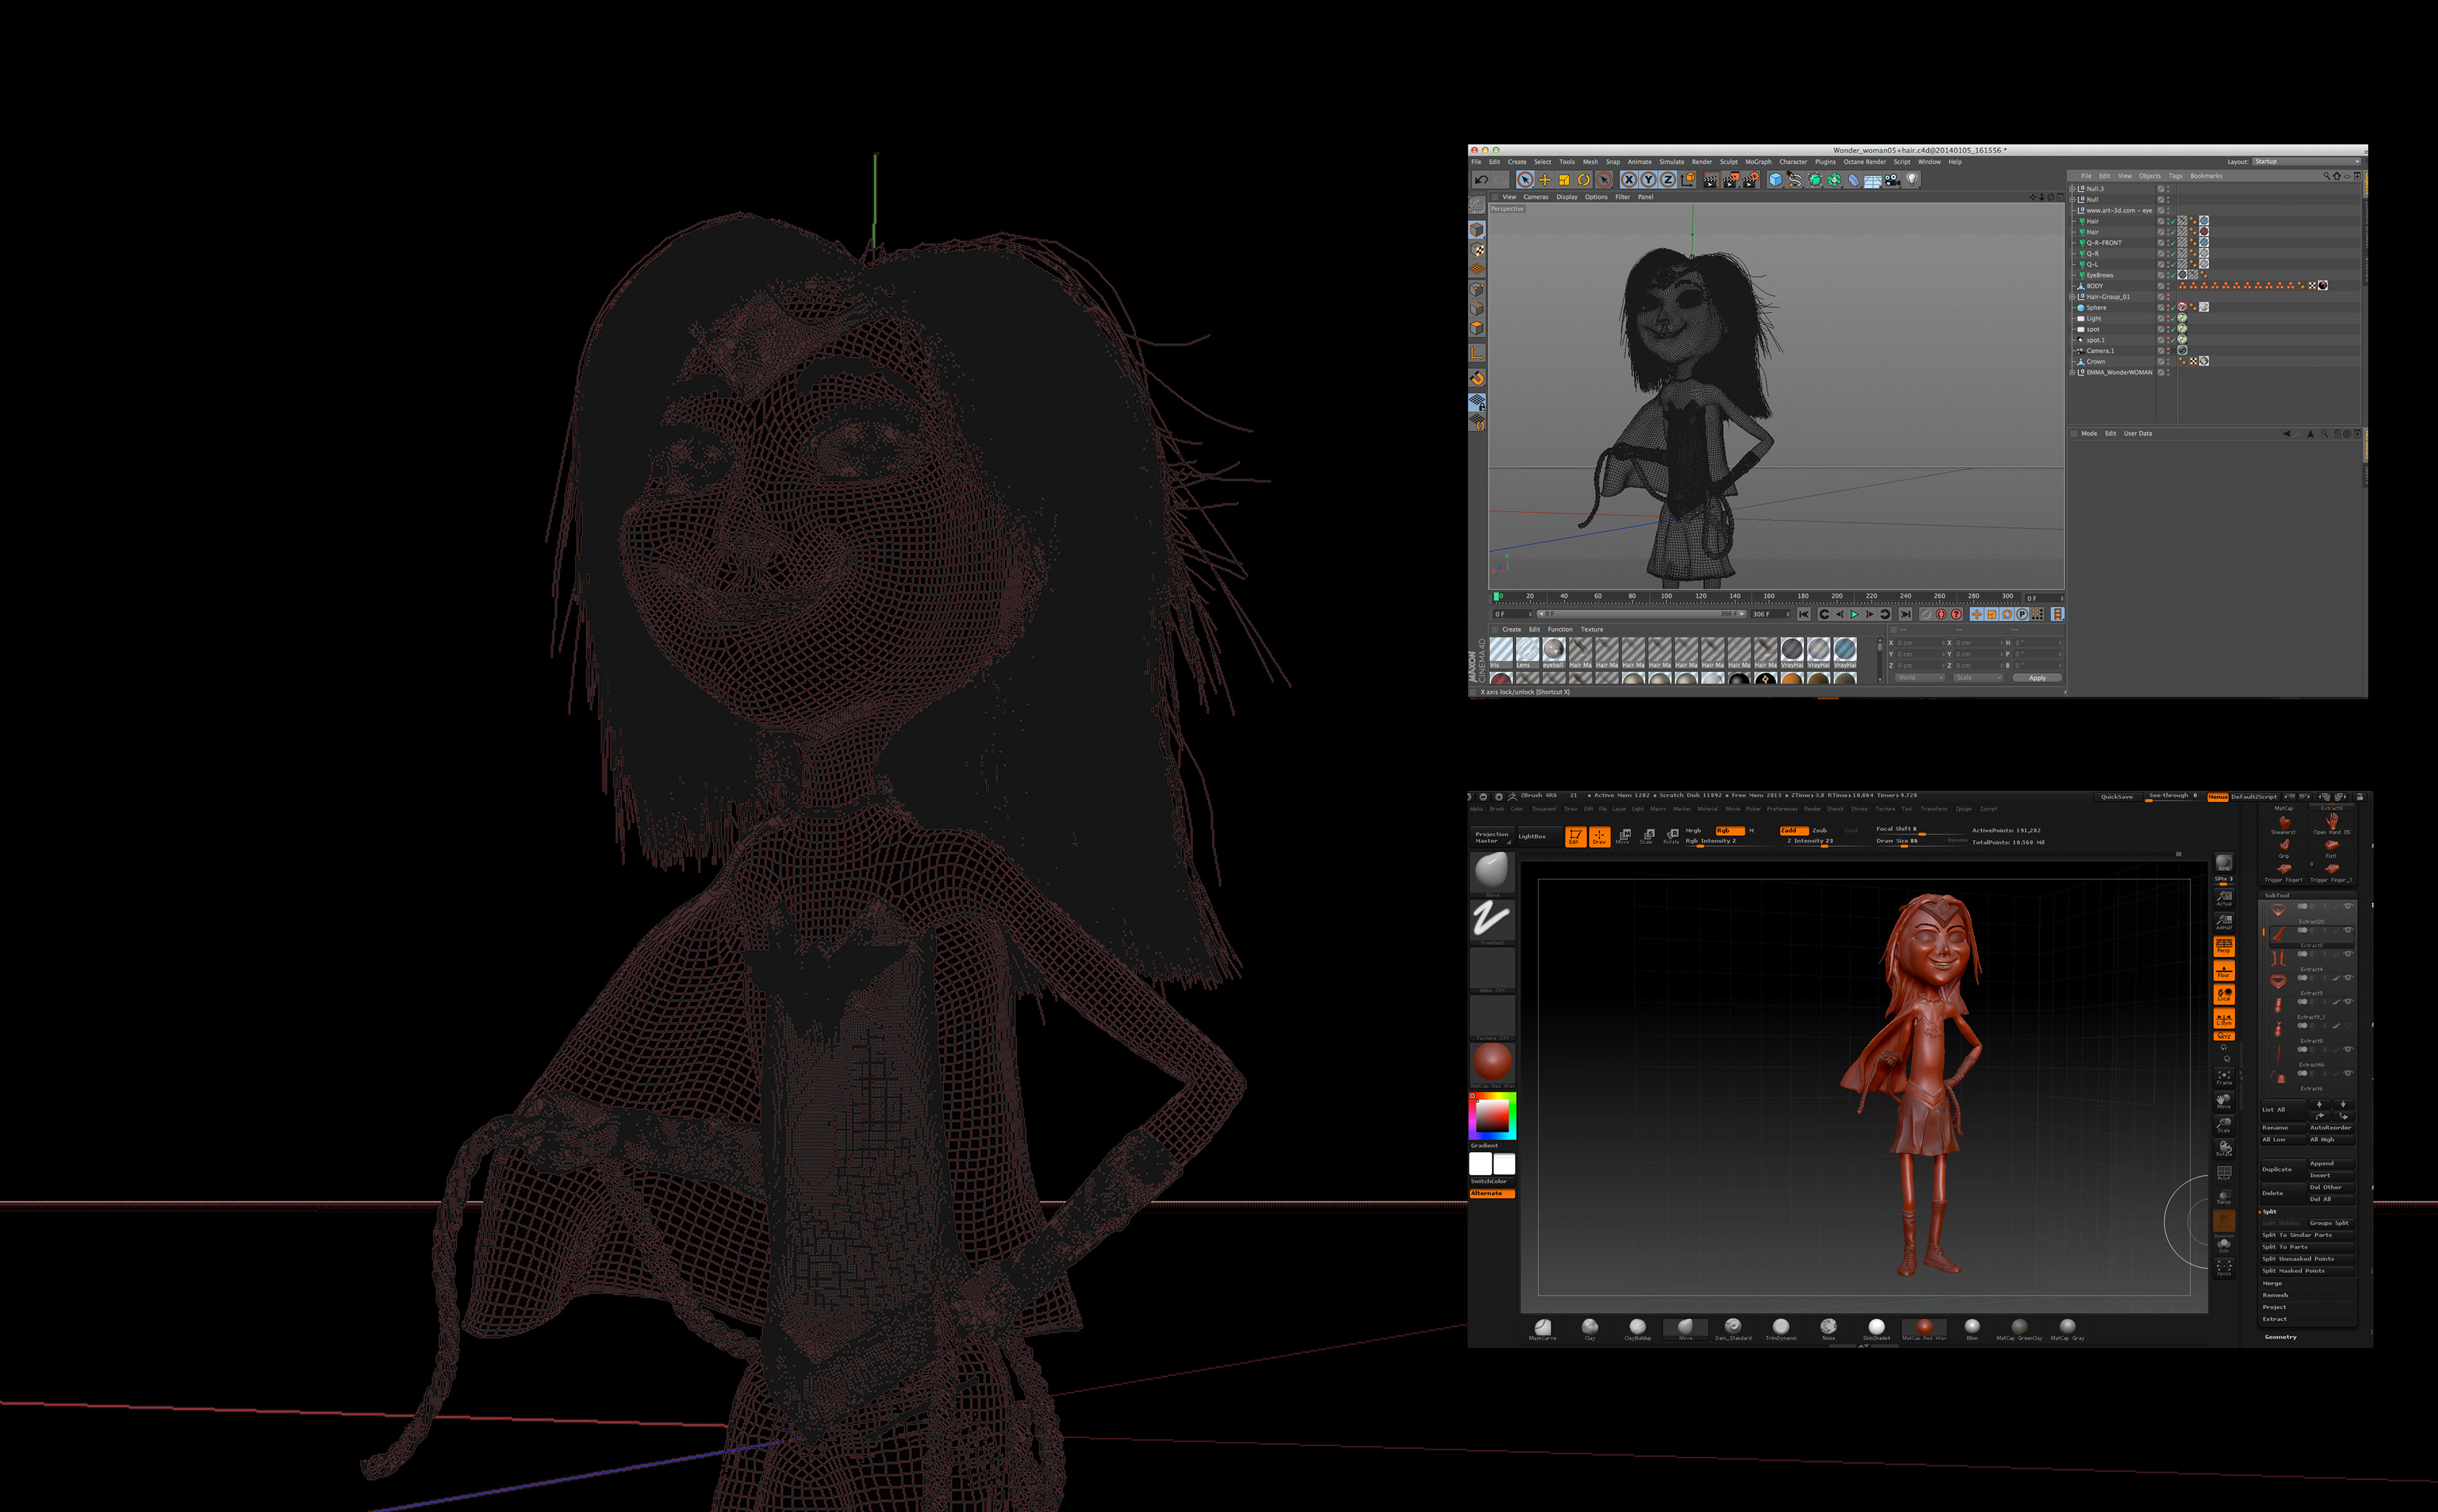This screenshot has height=1512, width=2438.
Task: Toggle Enable Snap magnet in Cinema 4D
Action: coord(1477,378)
